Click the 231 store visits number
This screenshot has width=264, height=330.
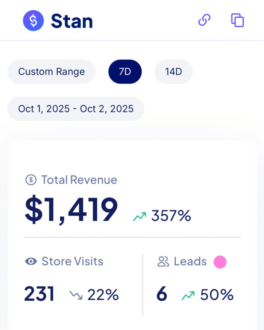pyautogui.click(x=39, y=295)
